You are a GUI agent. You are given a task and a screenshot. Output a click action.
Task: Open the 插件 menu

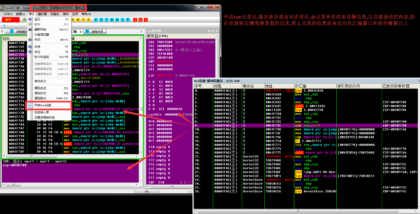click(65, 14)
